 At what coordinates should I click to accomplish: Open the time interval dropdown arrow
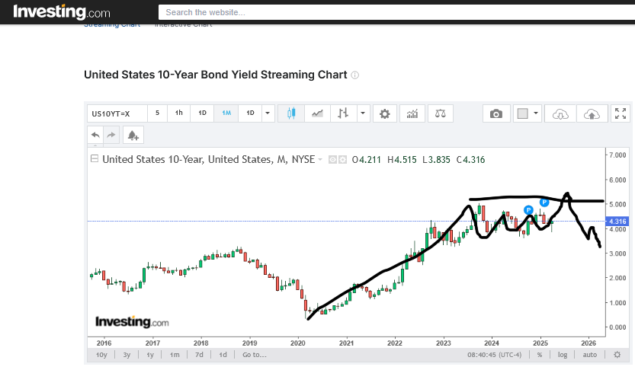pyautogui.click(x=268, y=113)
